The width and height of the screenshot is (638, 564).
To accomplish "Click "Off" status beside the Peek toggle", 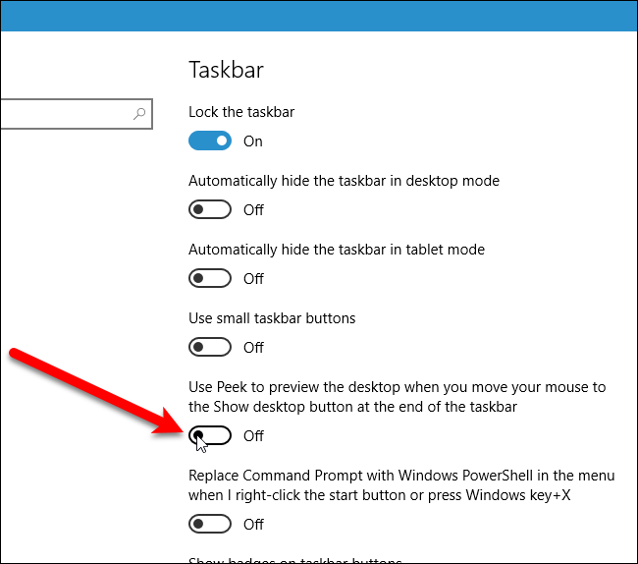I will (x=254, y=436).
